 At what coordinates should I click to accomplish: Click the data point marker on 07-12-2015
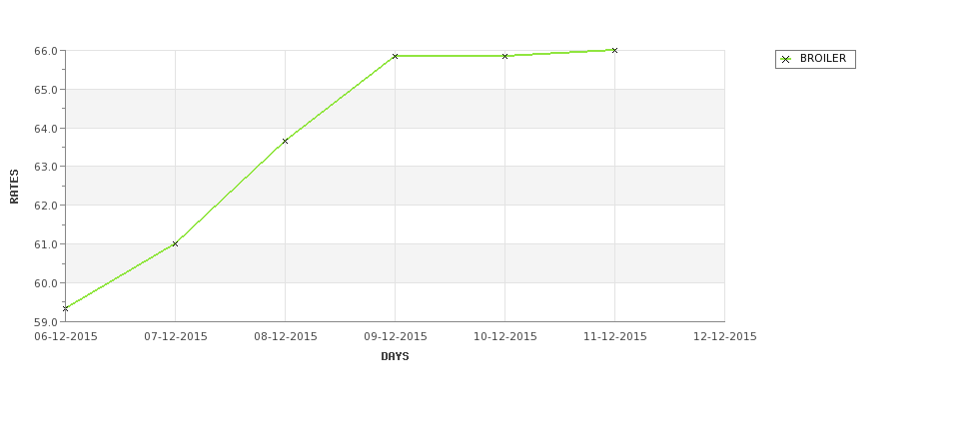[175, 243]
